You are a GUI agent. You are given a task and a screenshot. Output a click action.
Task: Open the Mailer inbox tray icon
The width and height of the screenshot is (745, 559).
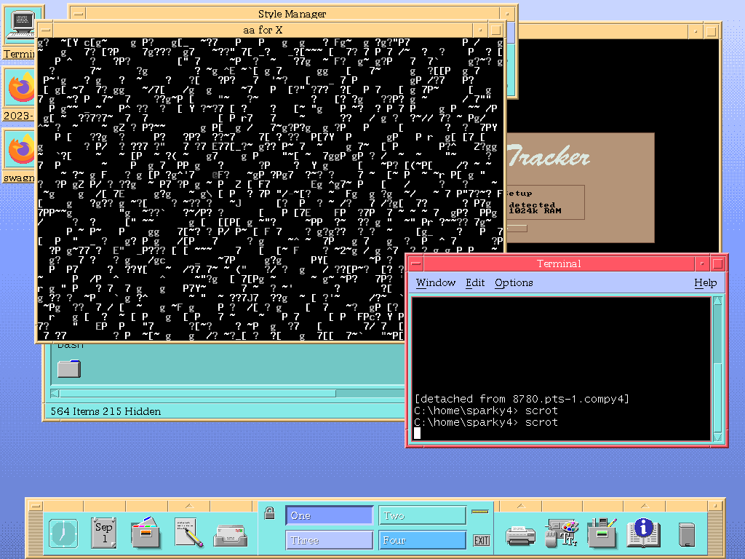230,535
